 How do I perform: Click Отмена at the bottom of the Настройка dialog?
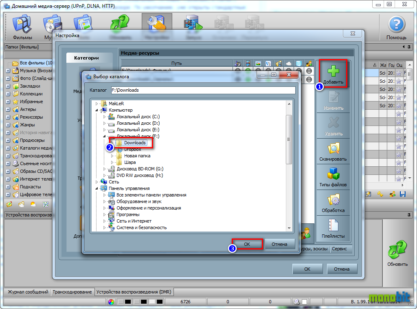[x=342, y=269]
